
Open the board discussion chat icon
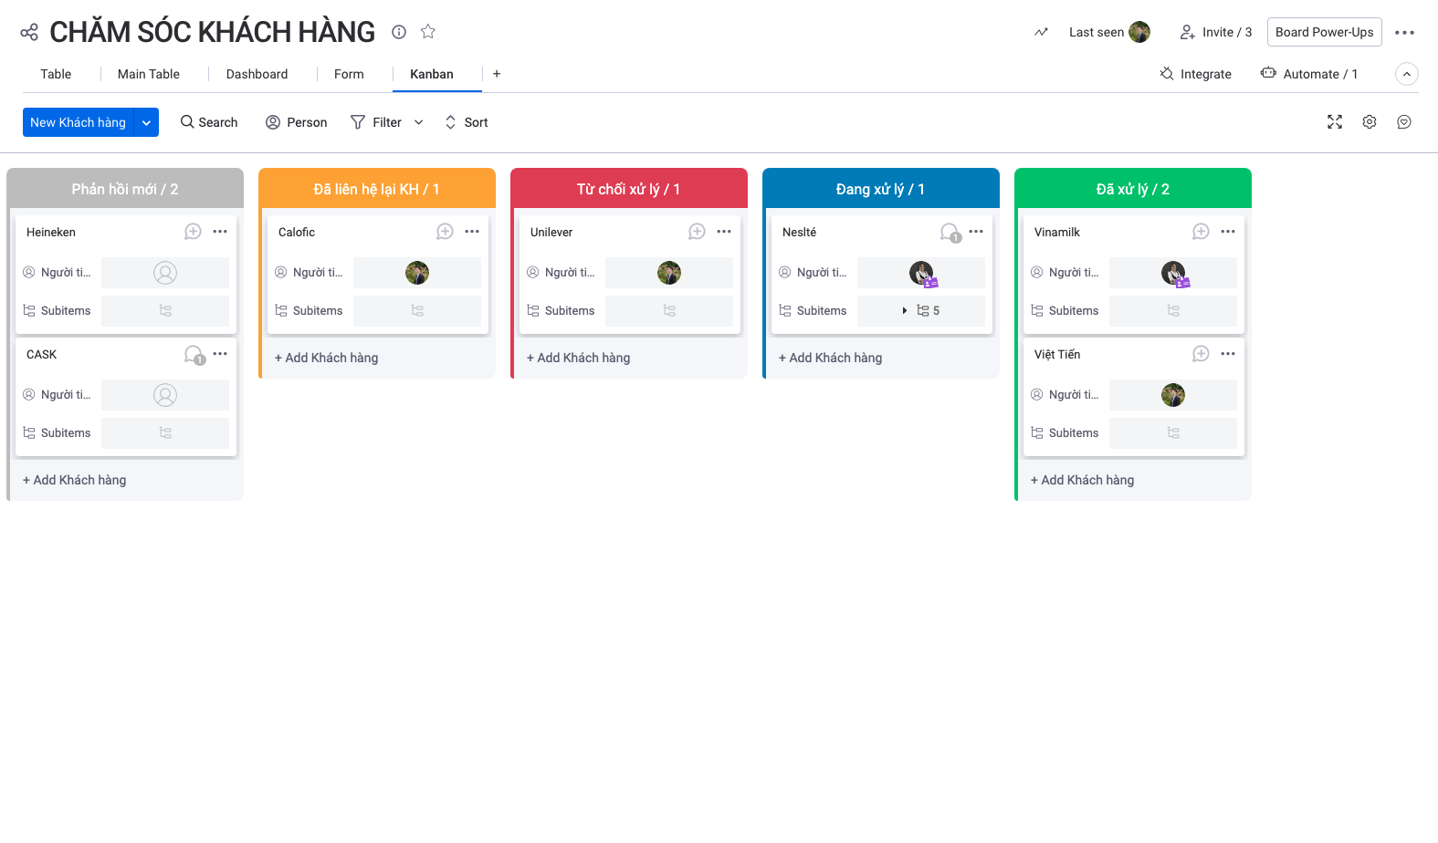point(1404,122)
